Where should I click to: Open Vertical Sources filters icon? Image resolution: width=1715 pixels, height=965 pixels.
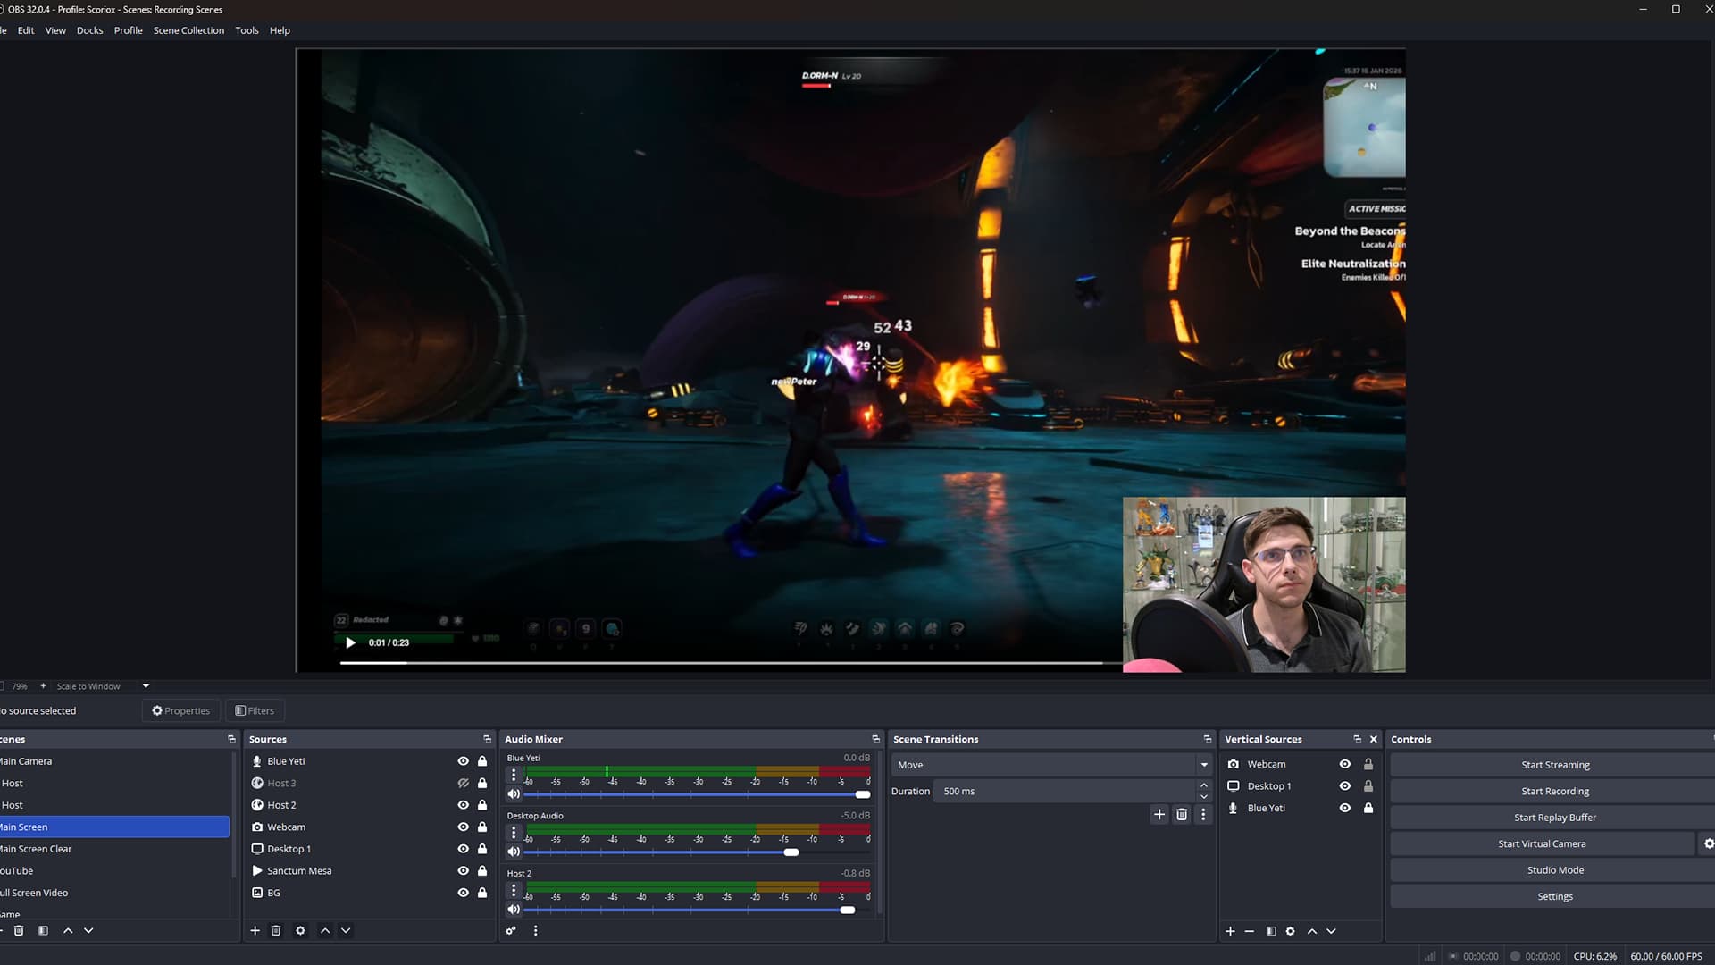click(x=1270, y=930)
